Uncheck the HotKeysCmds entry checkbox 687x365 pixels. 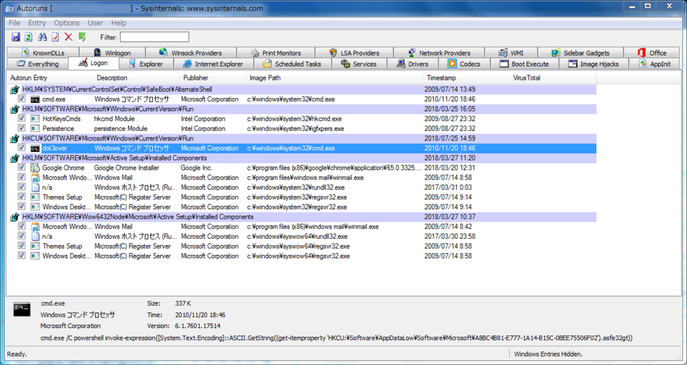click(x=21, y=118)
